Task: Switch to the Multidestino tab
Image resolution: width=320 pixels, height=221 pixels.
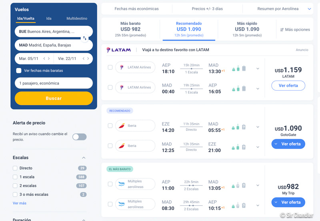Action: tap(77, 18)
